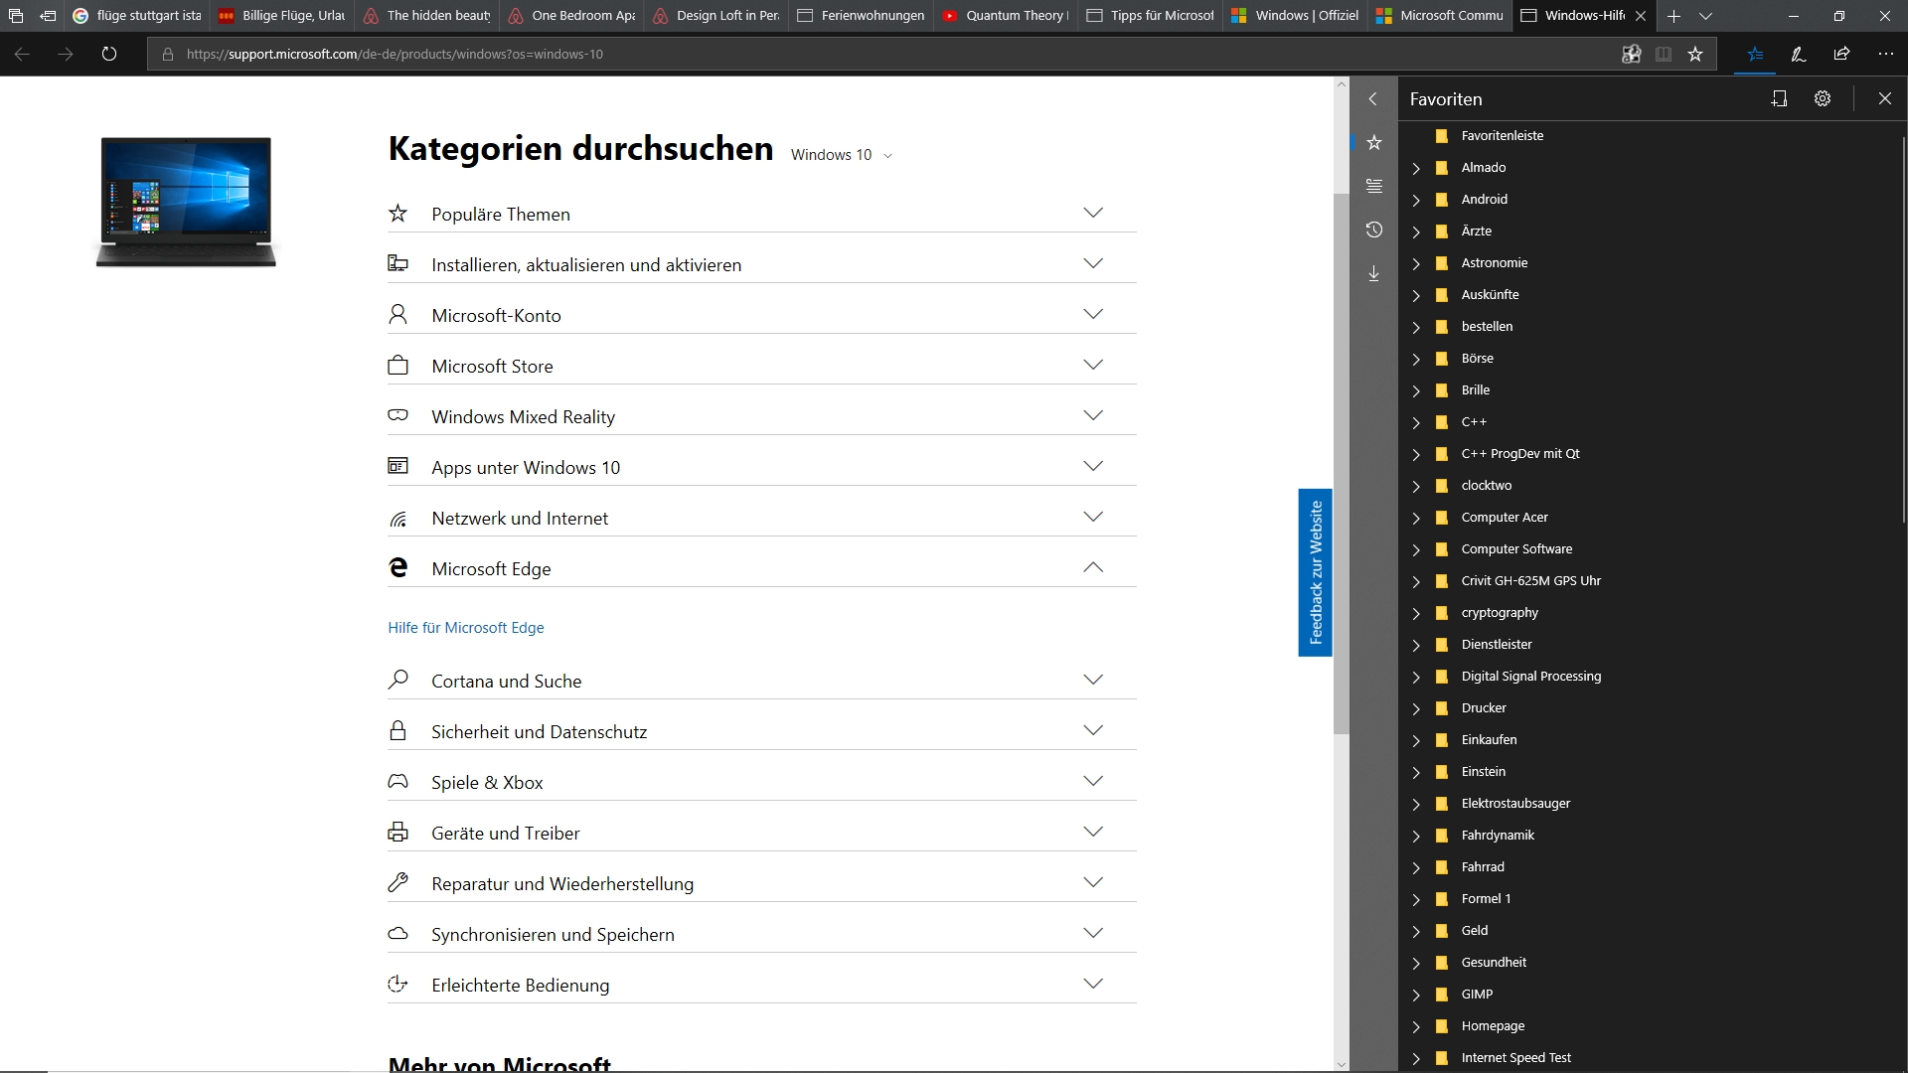
Task: Collapse the hub pane with the left chevron
Action: coord(1373,98)
